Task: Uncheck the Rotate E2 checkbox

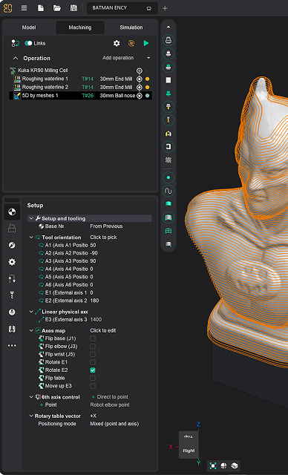Action: click(x=93, y=370)
